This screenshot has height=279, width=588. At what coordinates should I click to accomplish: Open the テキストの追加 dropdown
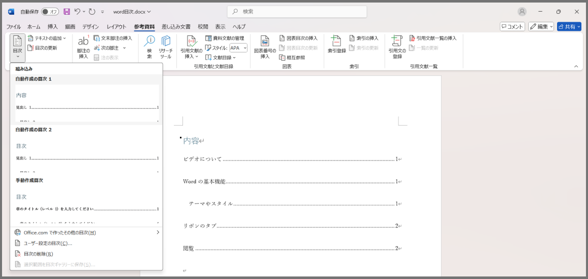tap(47, 38)
